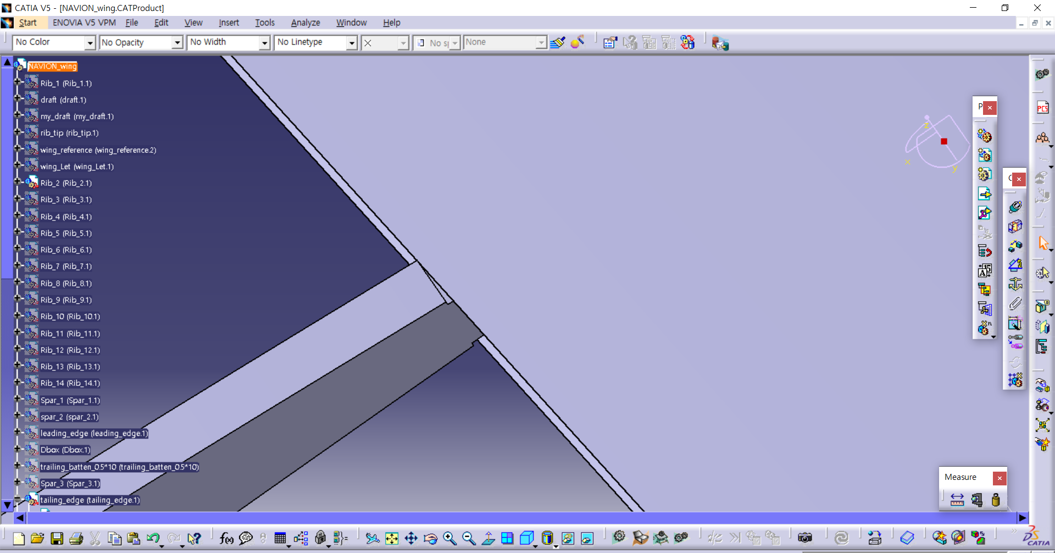Expand the Spar_1 tree node

[x=17, y=400]
